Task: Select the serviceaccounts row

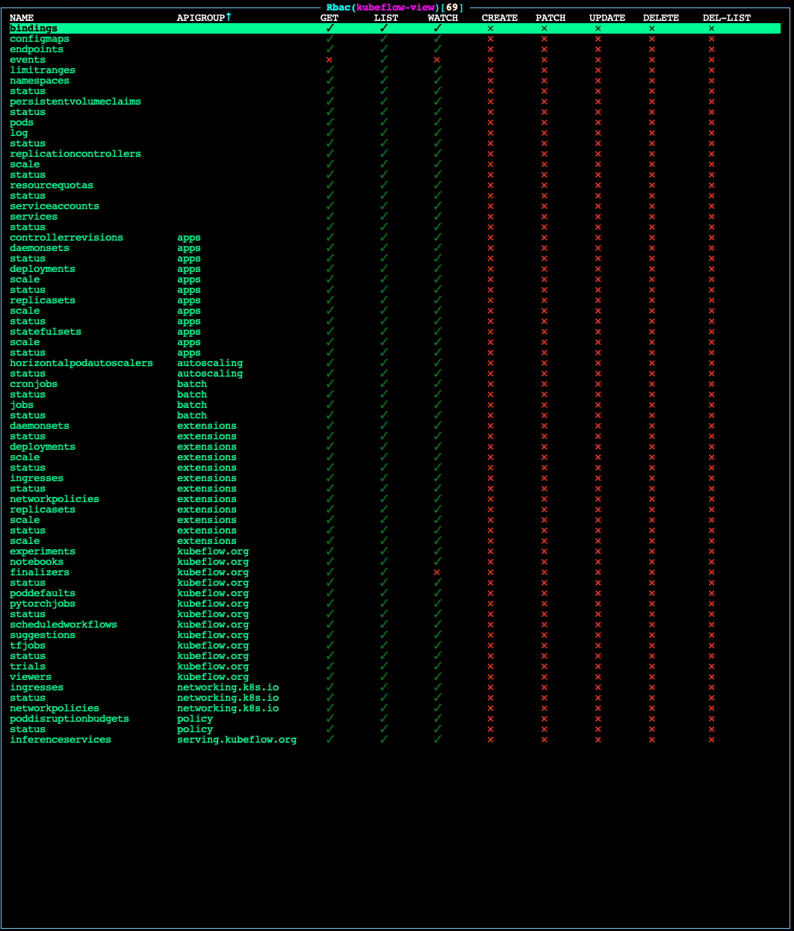Action: pos(395,206)
